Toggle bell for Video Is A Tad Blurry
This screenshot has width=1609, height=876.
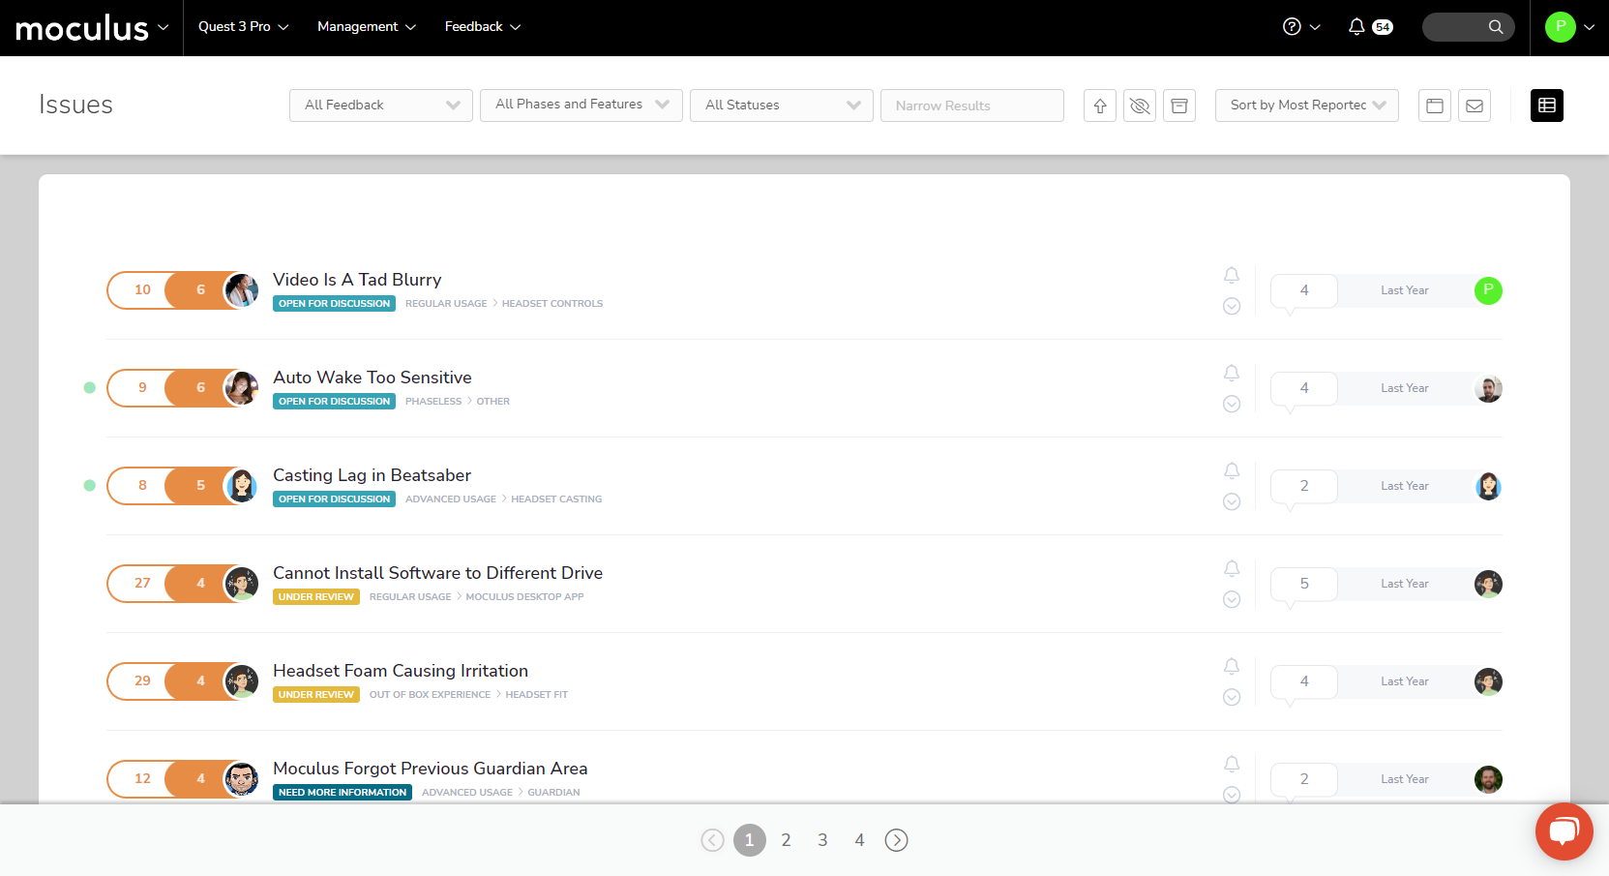point(1232,275)
